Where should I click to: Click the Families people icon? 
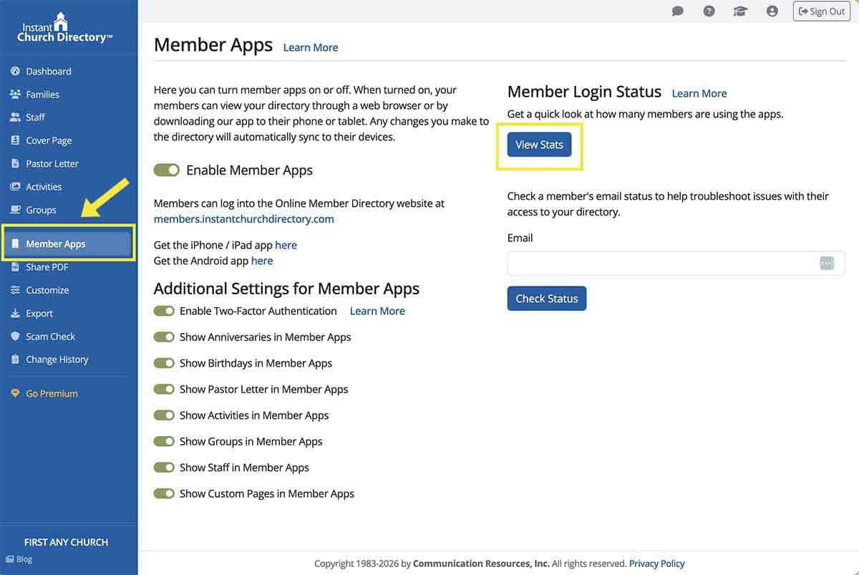tap(15, 94)
